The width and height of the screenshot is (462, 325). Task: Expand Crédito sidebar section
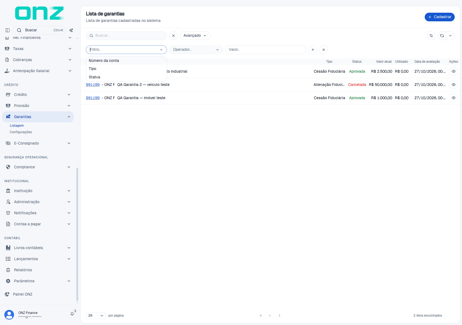click(x=38, y=95)
